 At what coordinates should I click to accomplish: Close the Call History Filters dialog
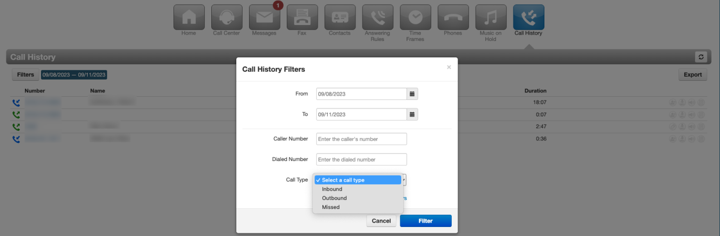coord(449,67)
